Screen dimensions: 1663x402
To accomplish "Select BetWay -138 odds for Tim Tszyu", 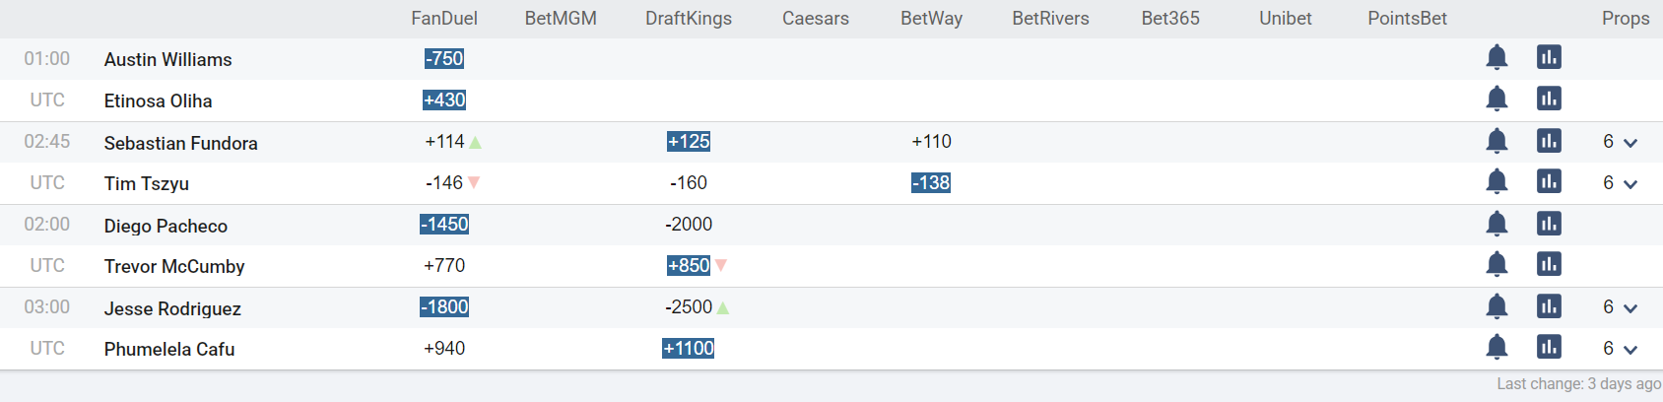I will point(931,183).
